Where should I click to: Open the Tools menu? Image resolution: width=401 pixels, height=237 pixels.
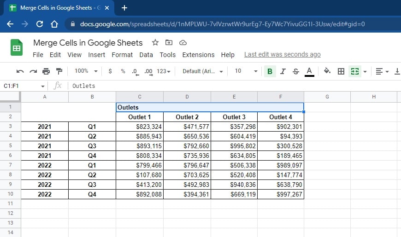coord(167,55)
